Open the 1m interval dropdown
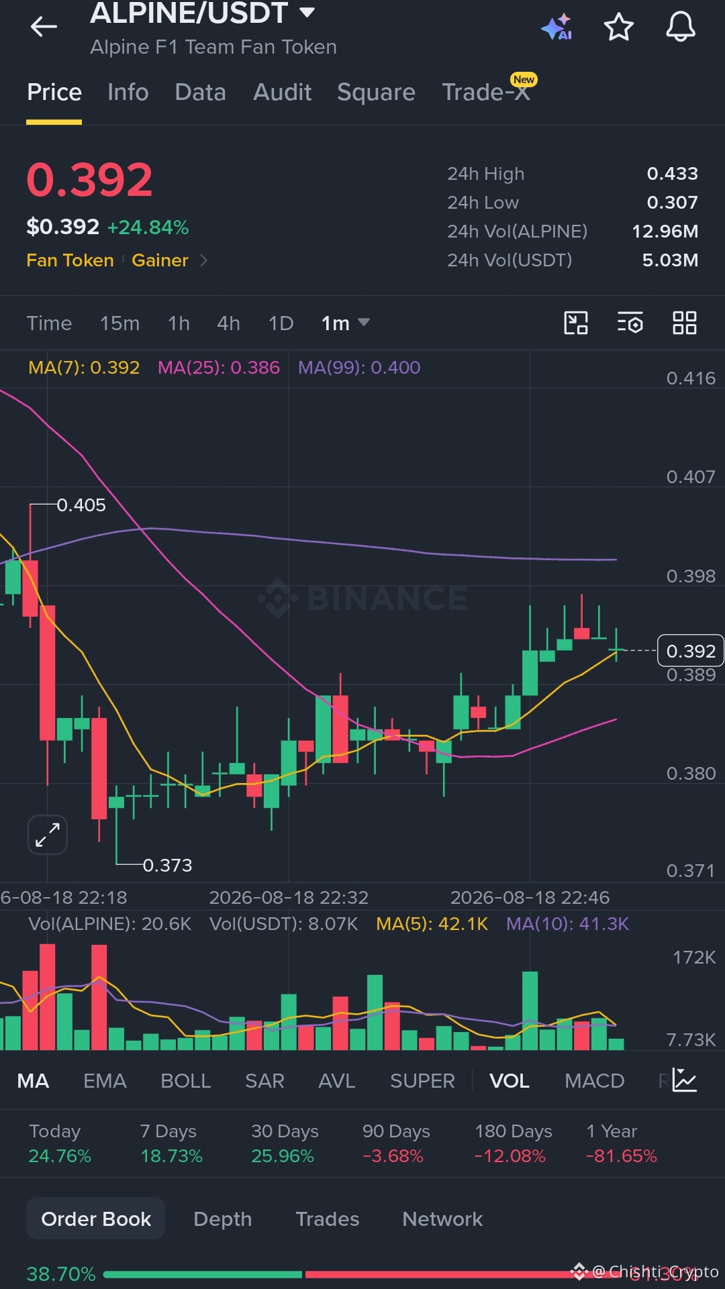 (x=345, y=323)
